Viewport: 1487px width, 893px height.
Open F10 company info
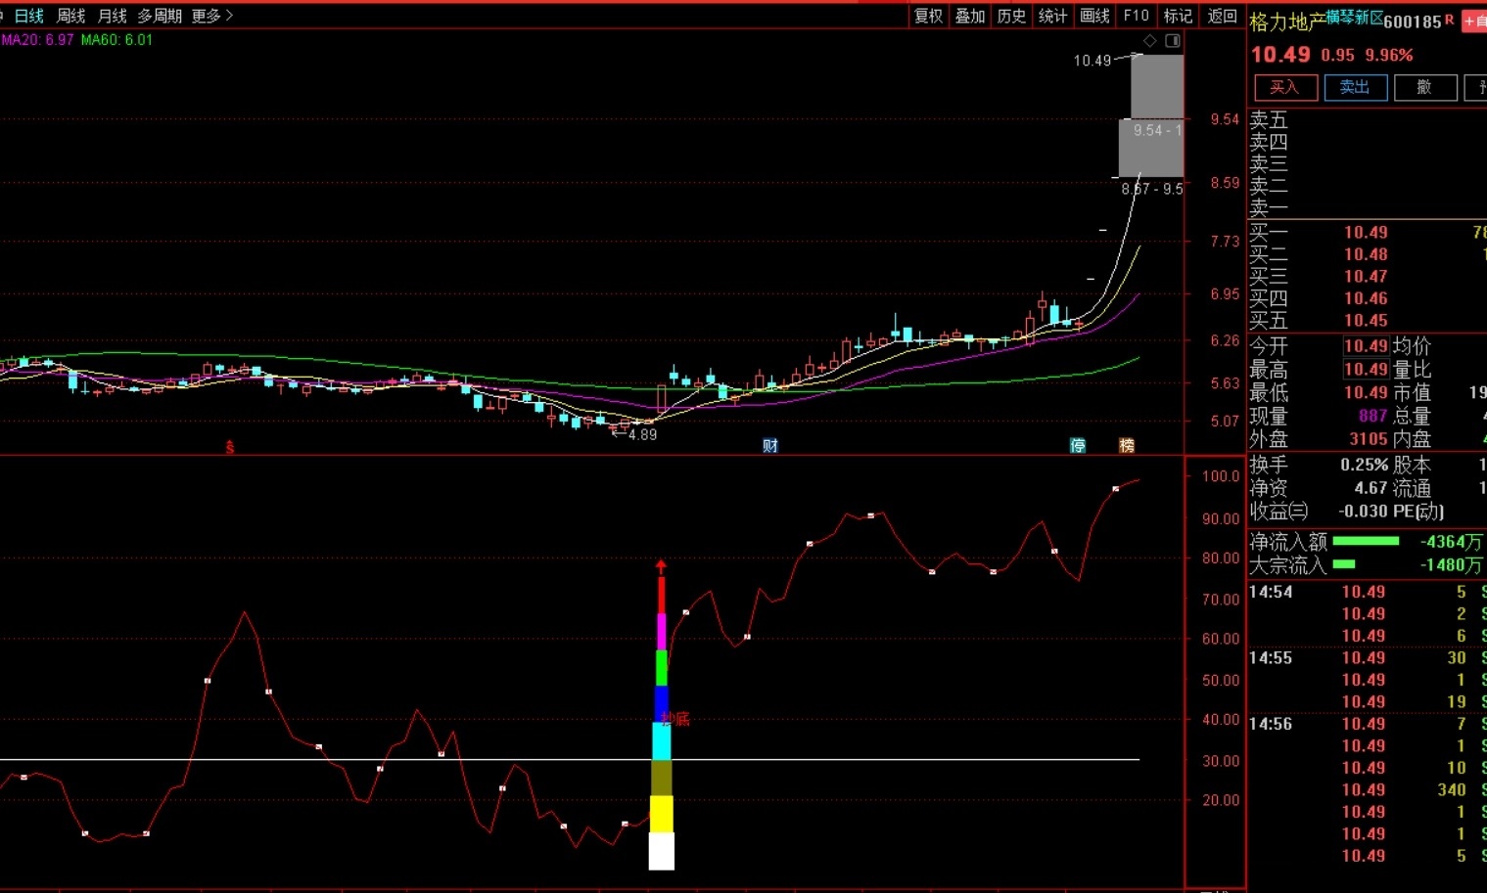pos(1136,16)
